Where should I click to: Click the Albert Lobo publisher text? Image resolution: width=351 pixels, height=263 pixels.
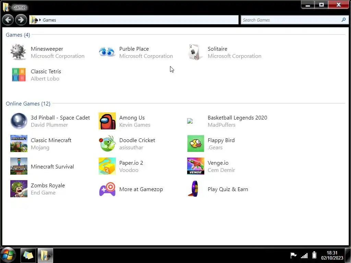click(45, 78)
